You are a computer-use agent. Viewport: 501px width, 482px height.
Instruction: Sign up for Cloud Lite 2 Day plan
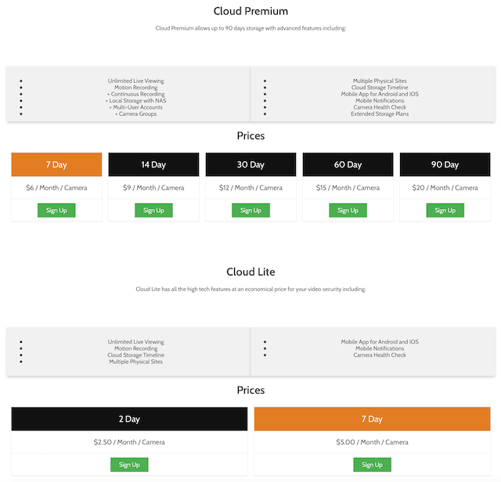pyautogui.click(x=129, y=465)
